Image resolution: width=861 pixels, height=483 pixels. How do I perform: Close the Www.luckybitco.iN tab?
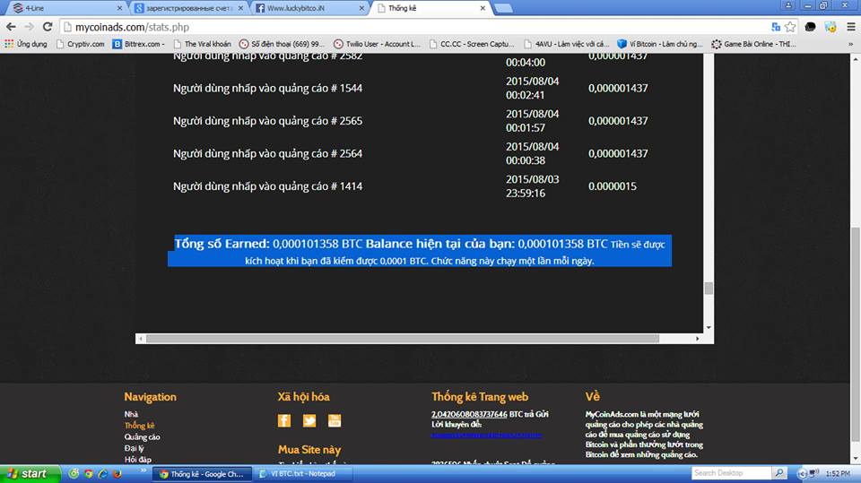point(361,8)
